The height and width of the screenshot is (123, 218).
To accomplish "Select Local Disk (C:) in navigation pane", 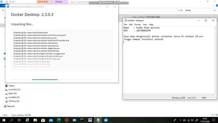I will pos(14,90).
